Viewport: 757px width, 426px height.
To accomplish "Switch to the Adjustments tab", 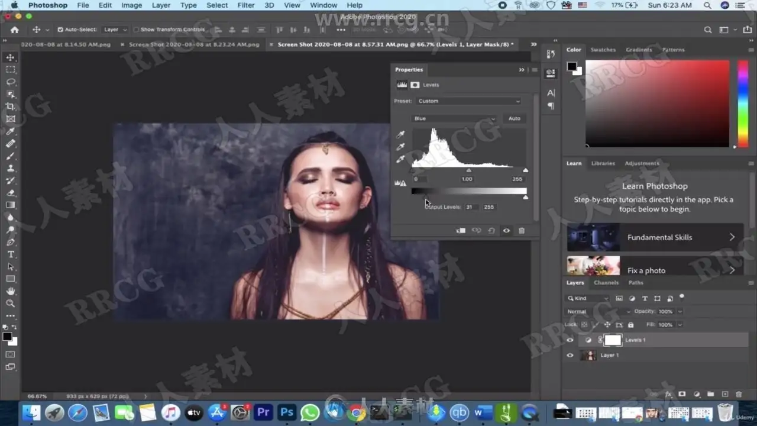I will click(x=642, y=164).
